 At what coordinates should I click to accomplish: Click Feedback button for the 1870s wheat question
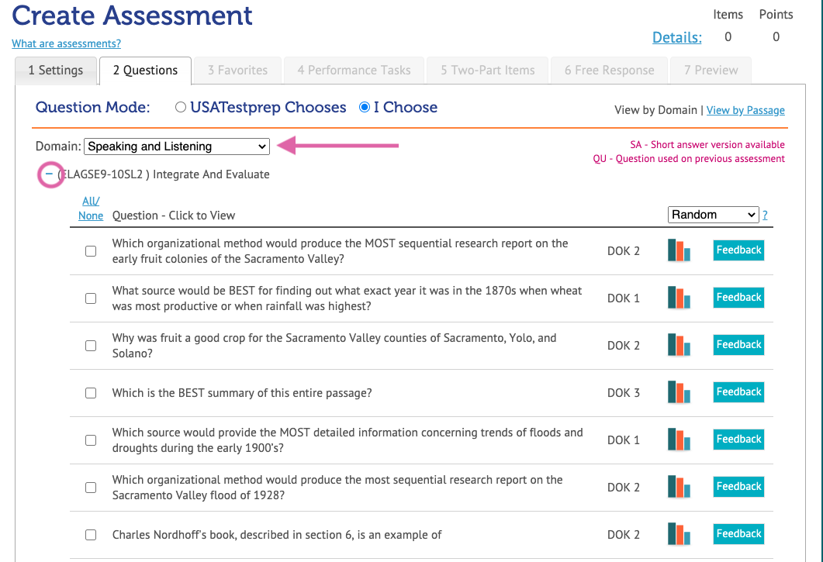point(738,298)
